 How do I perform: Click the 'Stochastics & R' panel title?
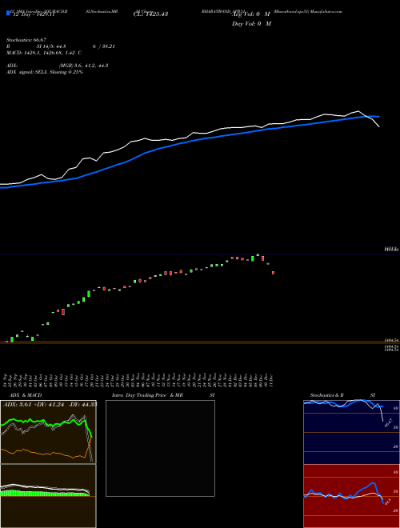(x=327, y=395)
